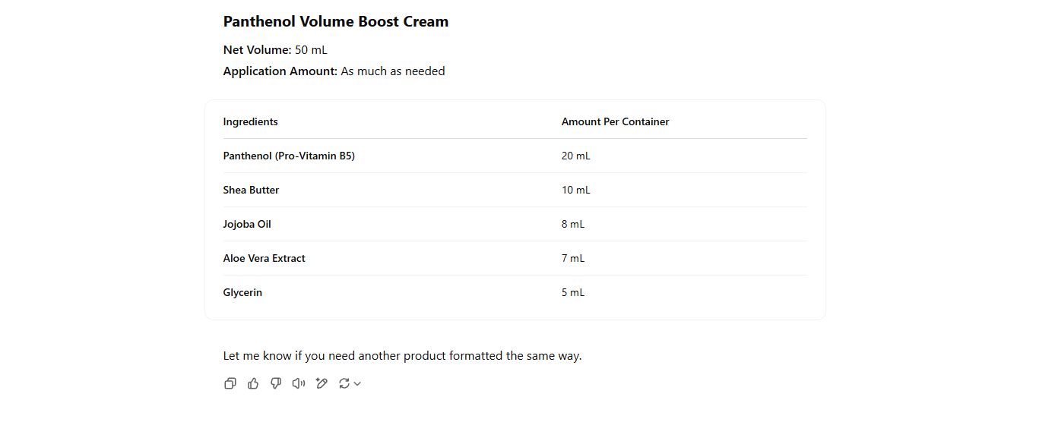1039x422 pixels.
Task: Select the Glycerin ingredient cell
Action: click(x=242, y=293)
